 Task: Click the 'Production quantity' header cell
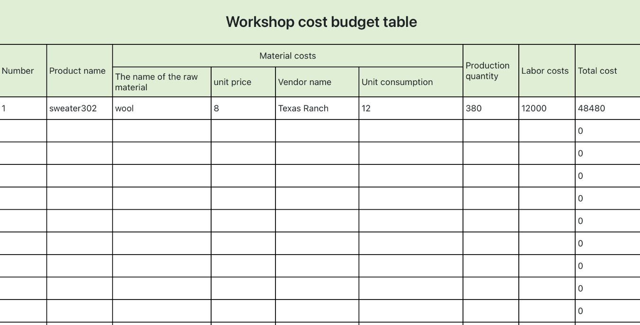click(x=490, y=71)
